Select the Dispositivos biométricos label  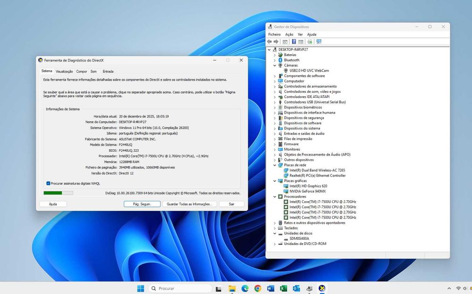[303, 107]
